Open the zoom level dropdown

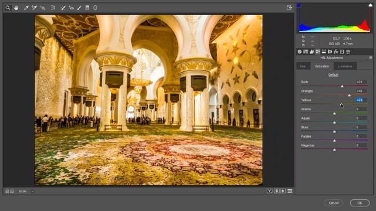tap(32, 192)
